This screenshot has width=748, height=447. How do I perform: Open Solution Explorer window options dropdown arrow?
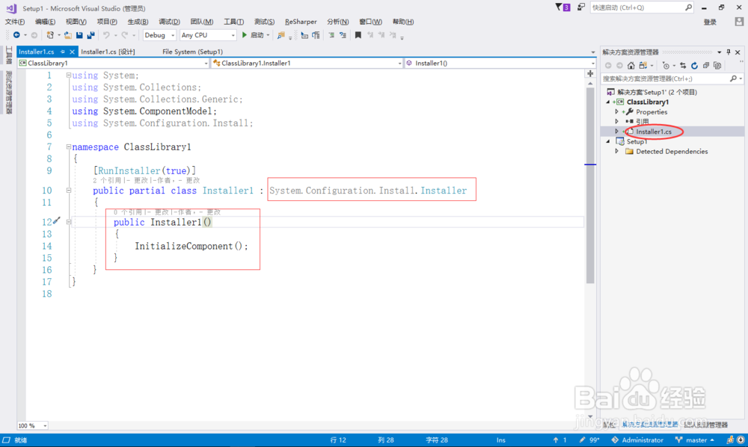tap(719, 52)
